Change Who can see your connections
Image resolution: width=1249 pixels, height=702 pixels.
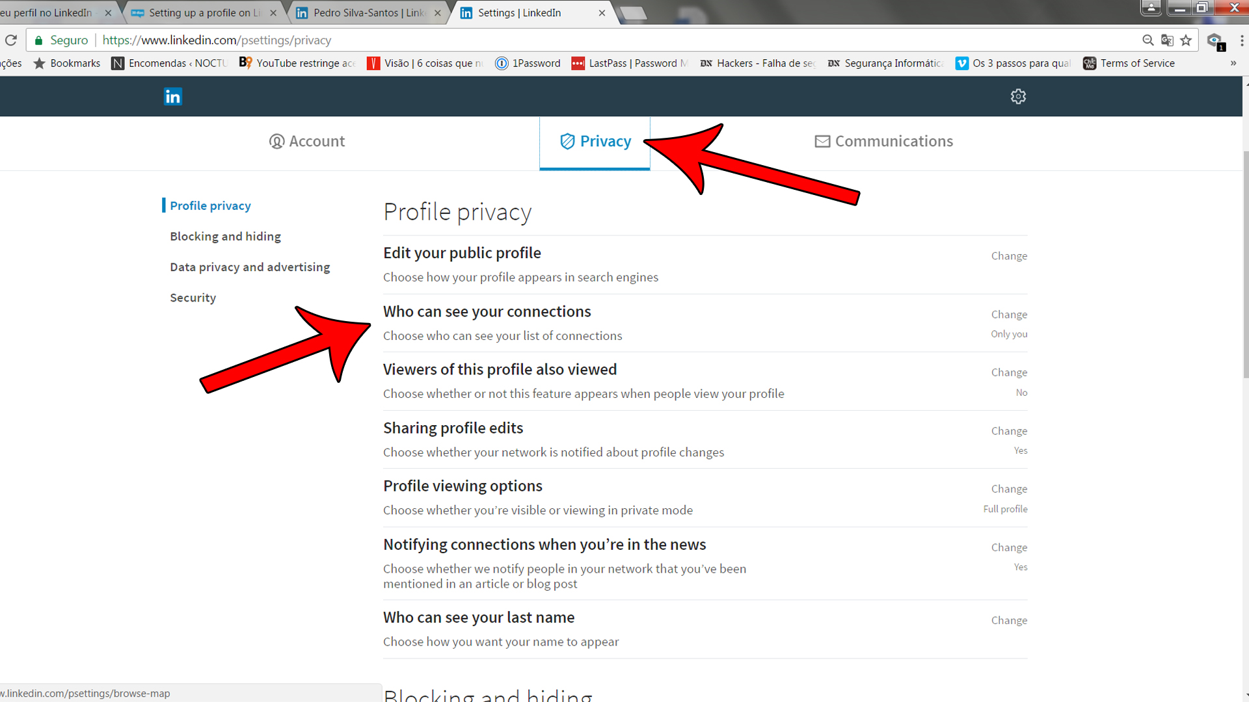tap(1009, 314)
